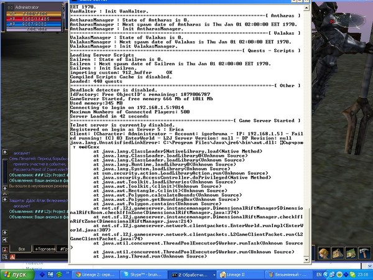Expand hidden tray icons arrow

pos(325,275)
